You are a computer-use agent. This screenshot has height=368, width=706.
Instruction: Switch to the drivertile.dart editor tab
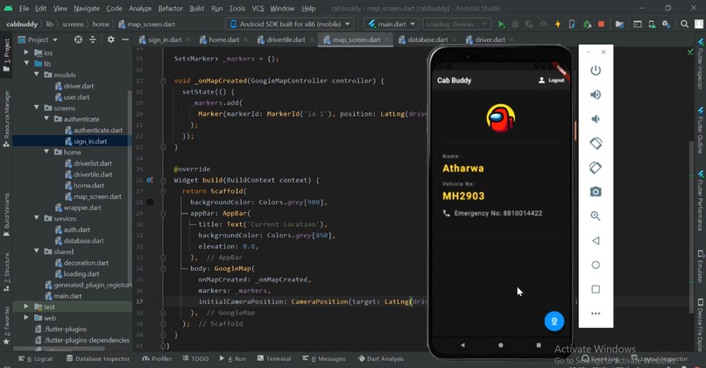point(286,39)
